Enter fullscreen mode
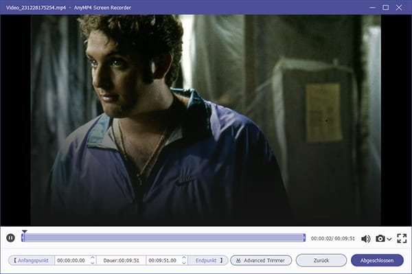This screenshot has height=274, width=412. (x=402, y=238)
